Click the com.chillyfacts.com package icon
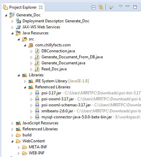 click(31, 45)
